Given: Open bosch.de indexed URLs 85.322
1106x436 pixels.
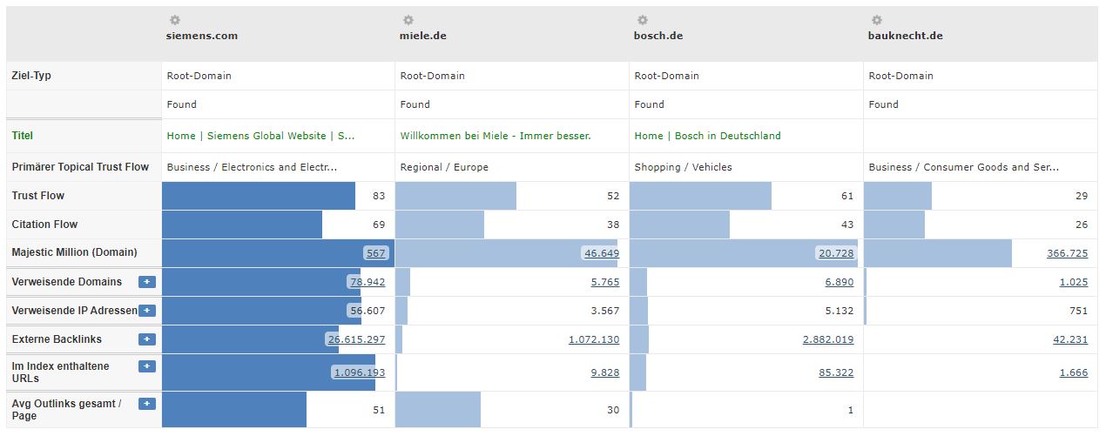Looking at the screenshot, I should (x=836, y=372).
